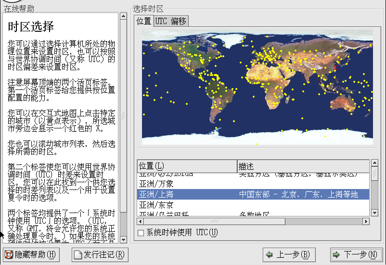Click help panel scrollbar up arrow
Viewport: 386px width, 265px height.
click(x=124, y=16)
